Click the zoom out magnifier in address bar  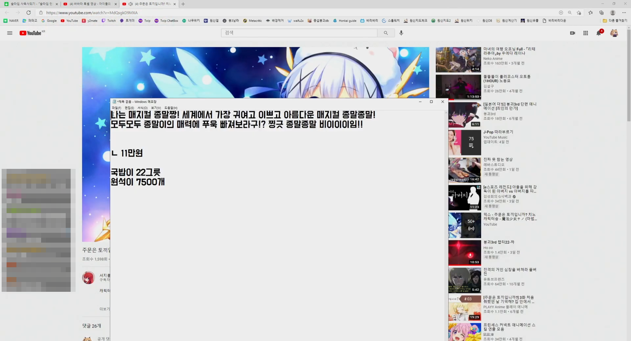pyautogui.click(x=570, y=12)
